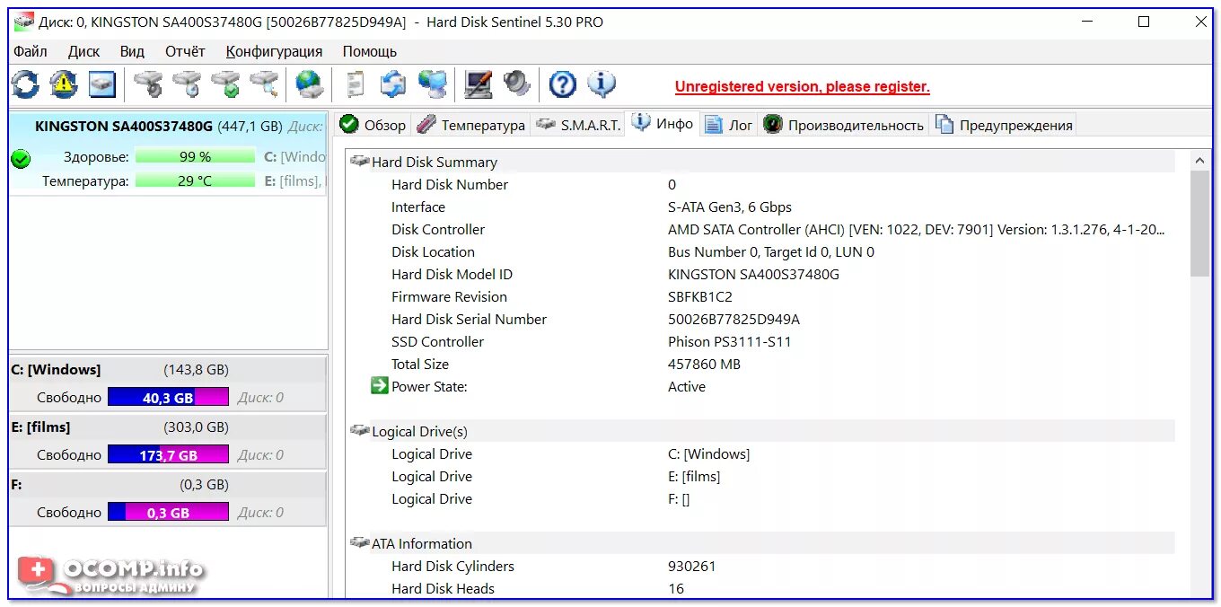Click the Hard Disk Heads value 16
Image resolution: width=1221 pixels, height=607 pixels.
(x=676, y=588)
